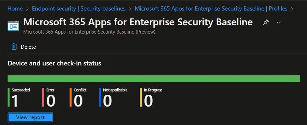Open Microsoft 365 Apps Baseline Profiles breadcrumb
The height and width of the screenshot is (125, 307).
point(211,9)
